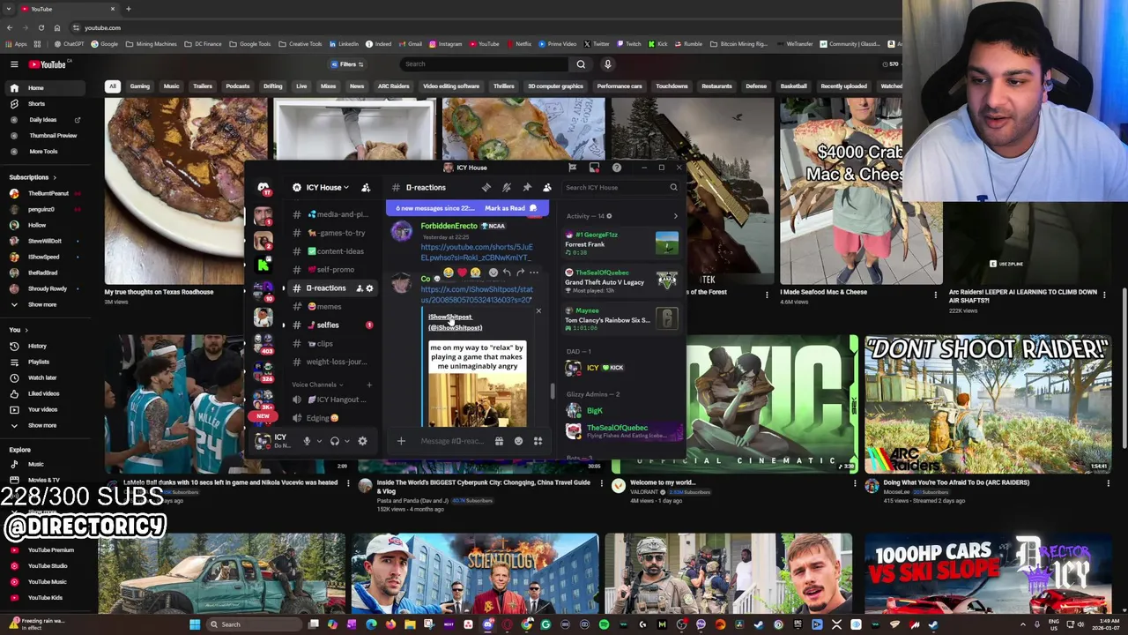This screenshot has height=635, width=1128.
Task: Open microphone input options arrow in Discord
Action: point(319,441)
